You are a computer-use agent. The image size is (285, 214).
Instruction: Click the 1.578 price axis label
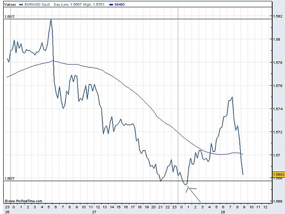tap(278, 63)
